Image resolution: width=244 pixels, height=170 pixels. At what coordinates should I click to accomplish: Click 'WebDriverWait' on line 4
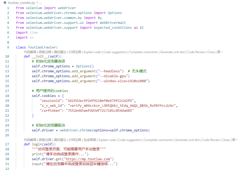tap(113, 23)
